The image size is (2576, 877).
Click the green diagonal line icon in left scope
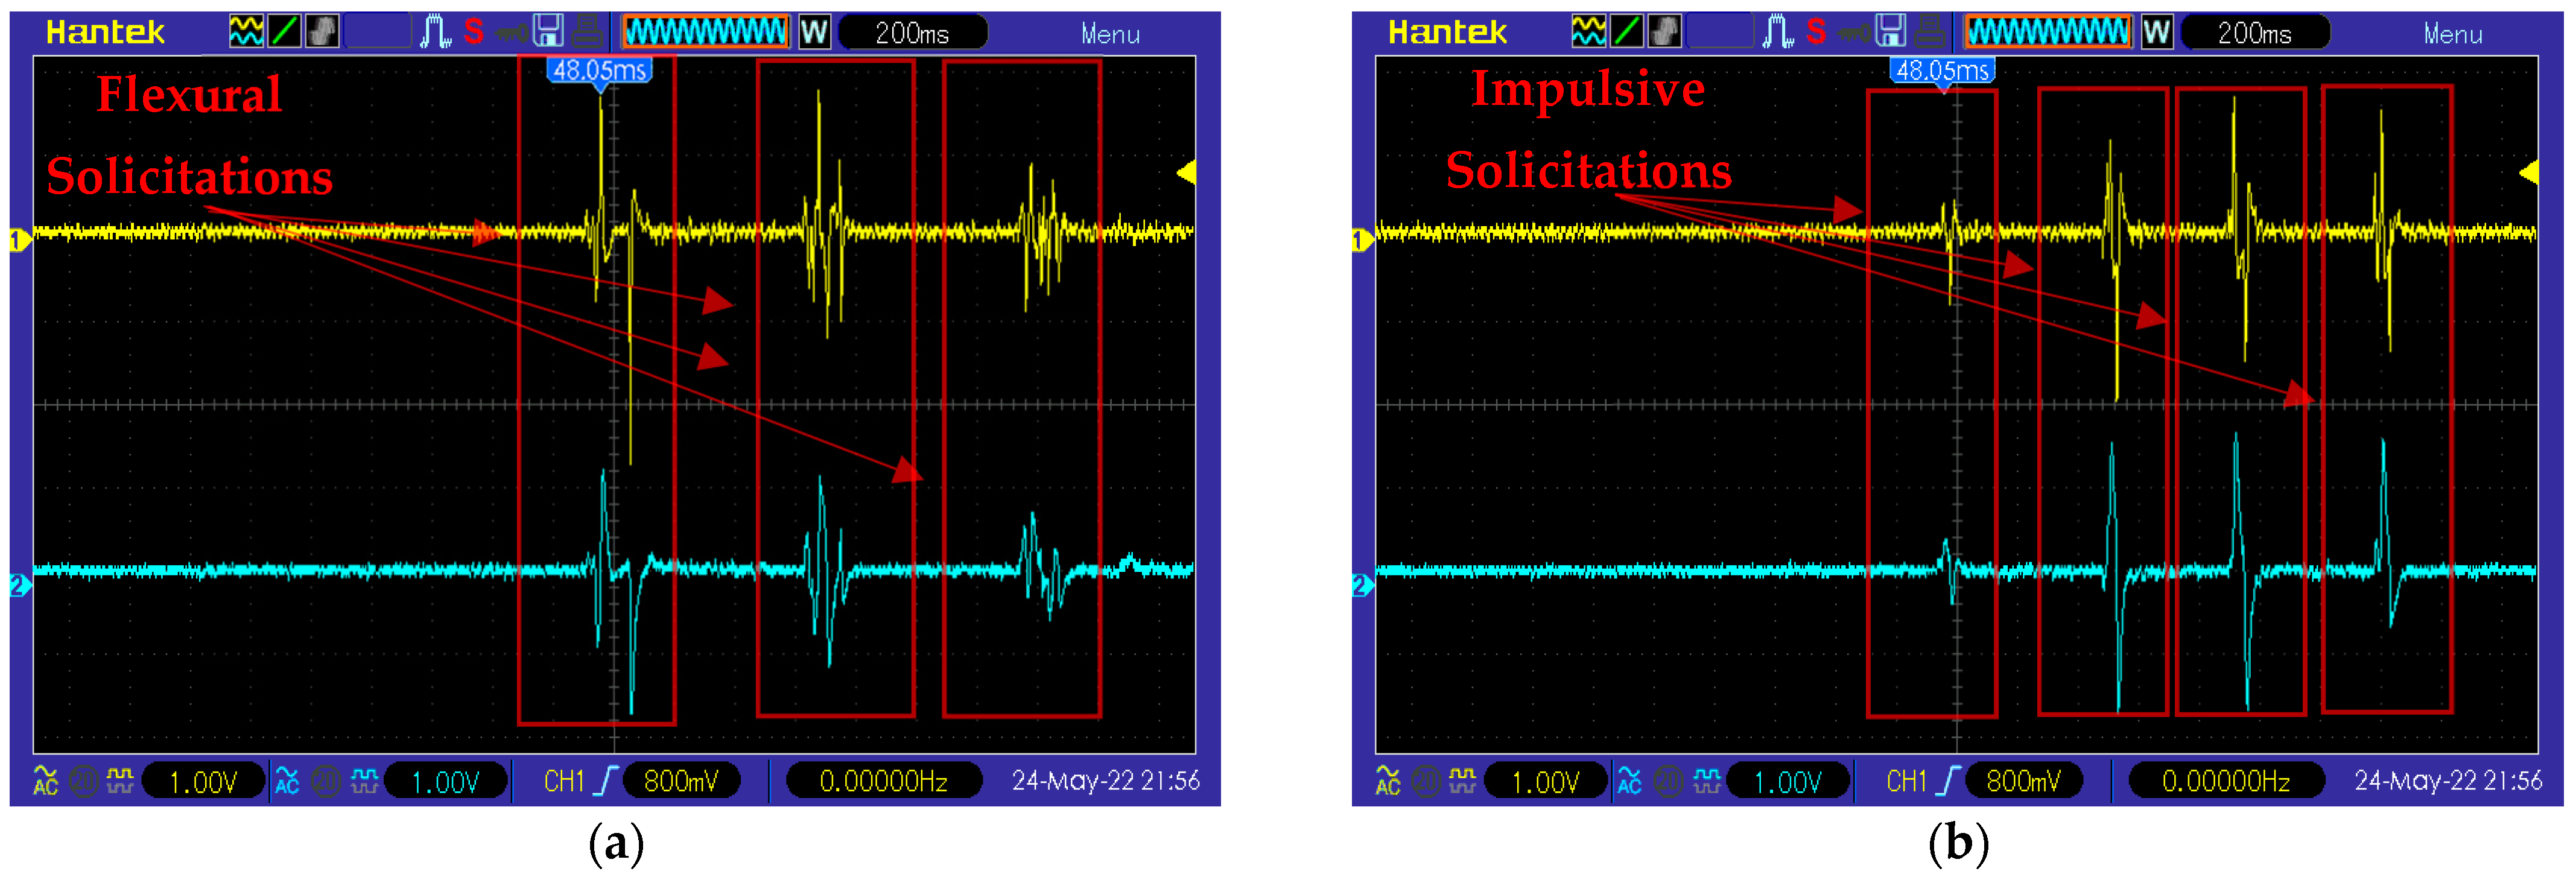click(x=284, y=32)
